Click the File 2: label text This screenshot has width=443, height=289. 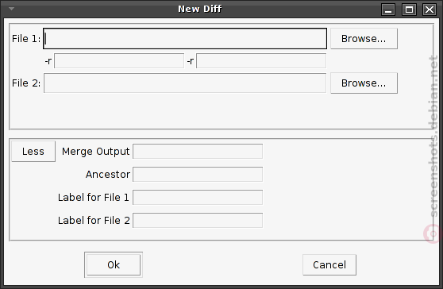coord(26,83)
